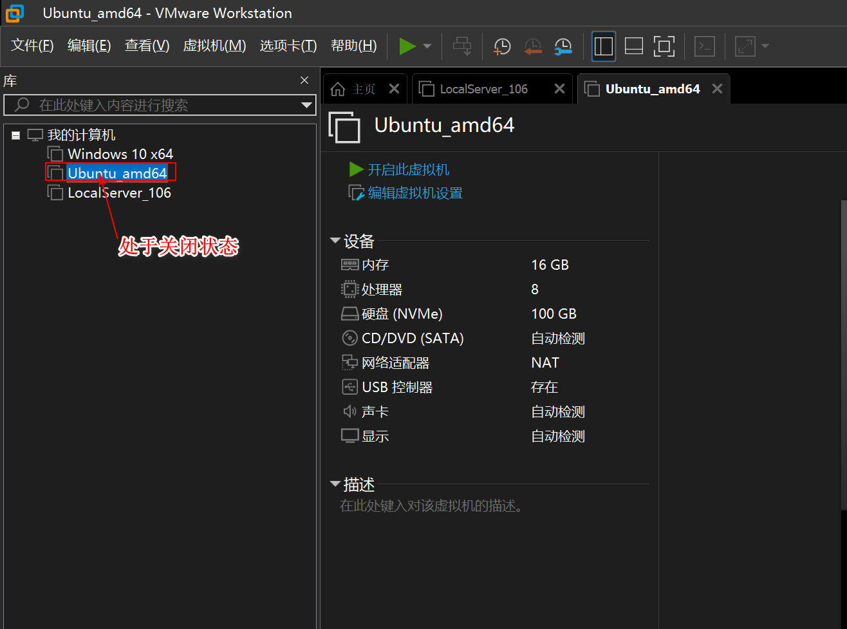Open the 虚拟机(M) menu

pos(215,46)
